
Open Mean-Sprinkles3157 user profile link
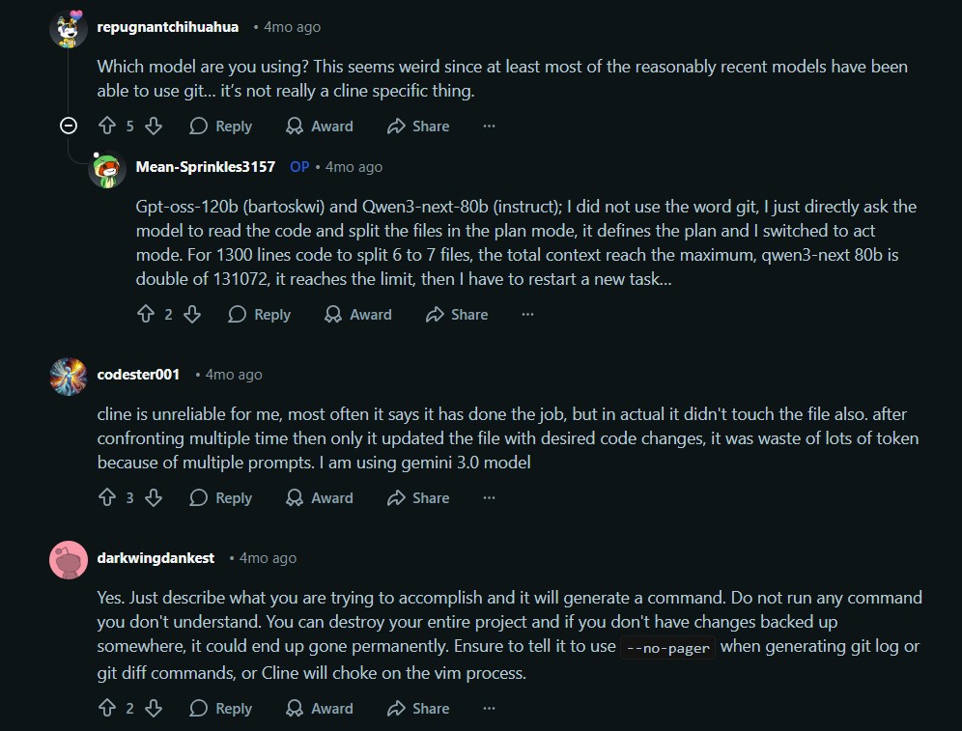[206, 167]
